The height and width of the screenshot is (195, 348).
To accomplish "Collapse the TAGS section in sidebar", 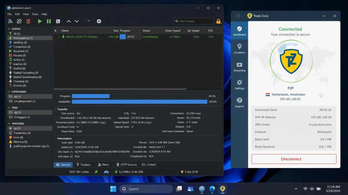I will tap(9, 107).
